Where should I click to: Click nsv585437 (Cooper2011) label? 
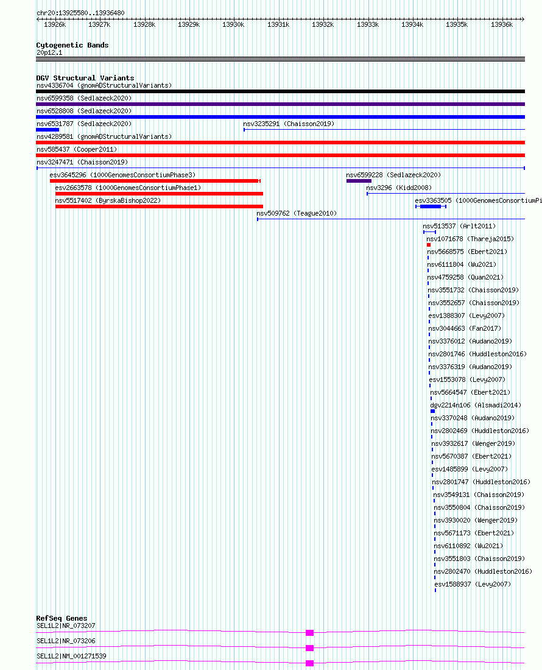(77, 150)
